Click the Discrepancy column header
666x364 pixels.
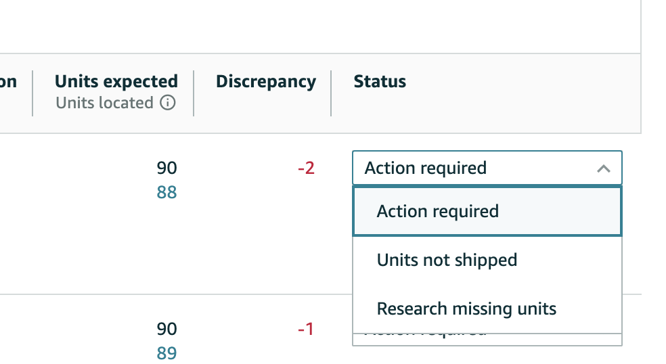coord(266,82)
